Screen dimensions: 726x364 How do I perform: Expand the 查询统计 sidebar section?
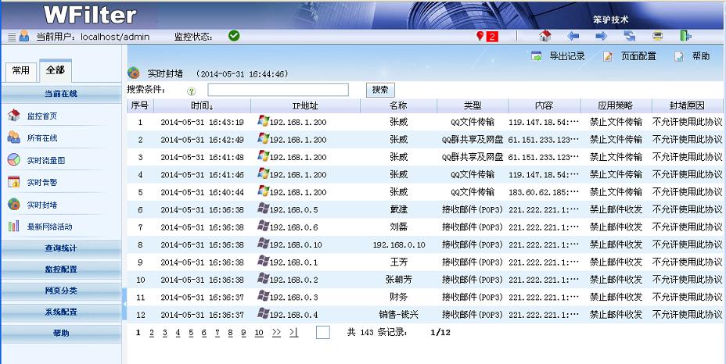[61, 248]
